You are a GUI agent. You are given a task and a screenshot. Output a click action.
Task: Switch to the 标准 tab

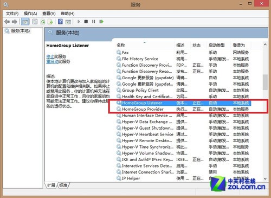click(x=63, y=185)
